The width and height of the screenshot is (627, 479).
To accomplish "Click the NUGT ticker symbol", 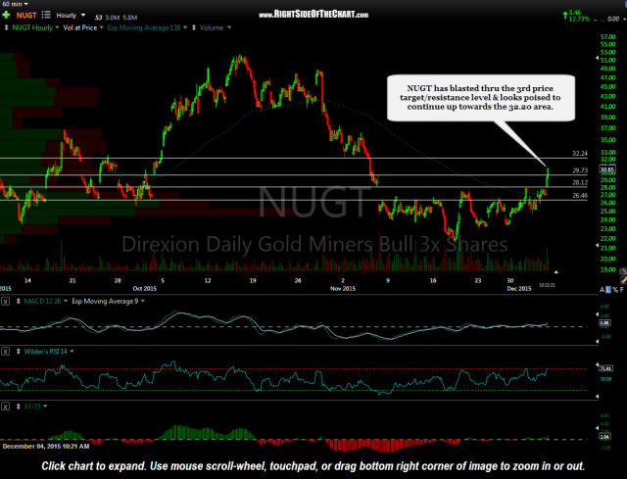I will tap(26, 16).
